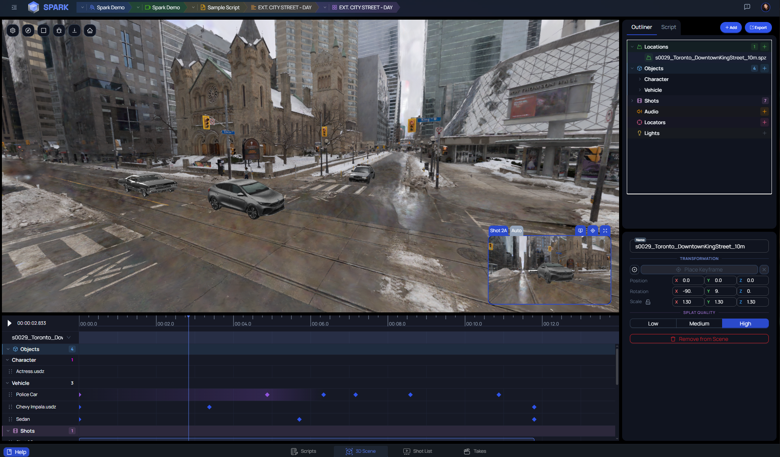Click the Add button
Viewport: 780px width, 457px height.
click(731, 27)
